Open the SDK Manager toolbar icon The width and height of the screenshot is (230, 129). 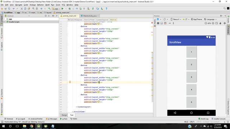102,9
